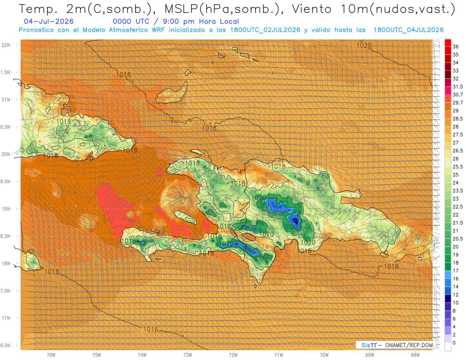This screenshot has height=360, width=466.
Task: Click the bright red swatch atop the legend
Action: pyautogui.click(x=448, y=42)
